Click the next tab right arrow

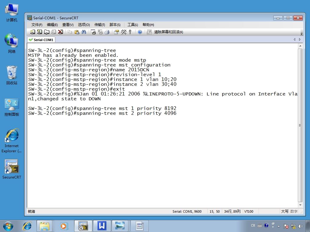pos(300,40)
